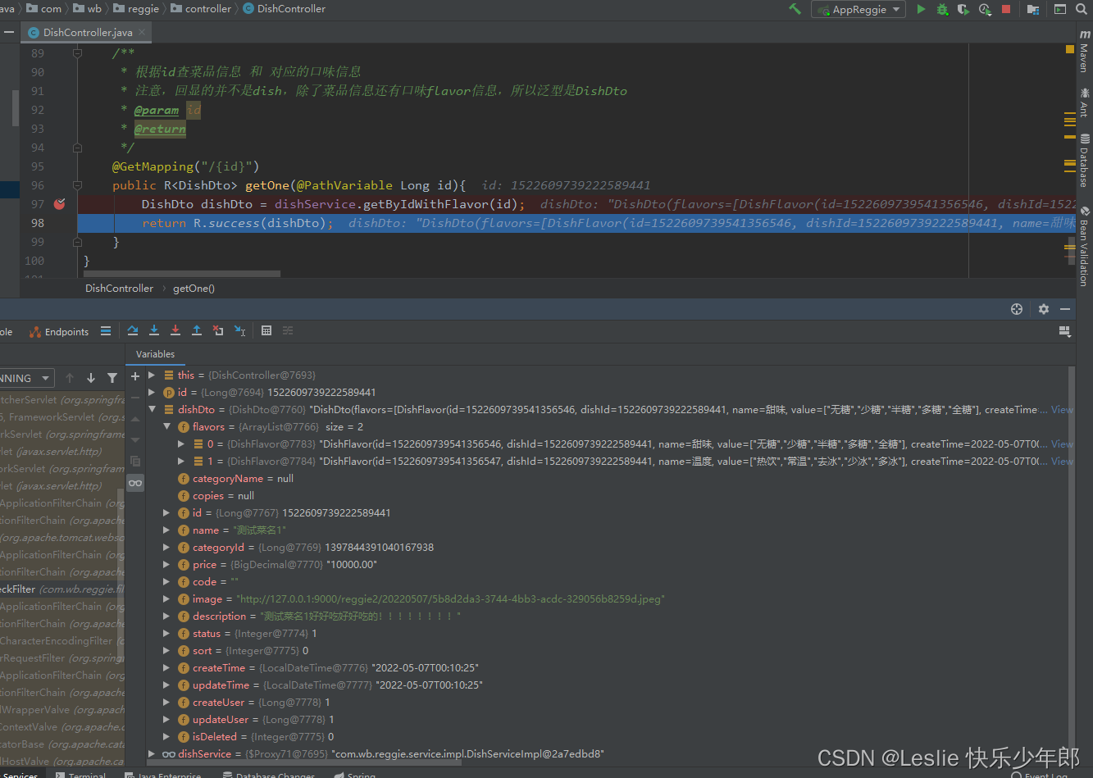Click the DishController breadcrumb in the navigation bar
The width and height of the screenshot is (1093, 778).
(x=285, y=9)
